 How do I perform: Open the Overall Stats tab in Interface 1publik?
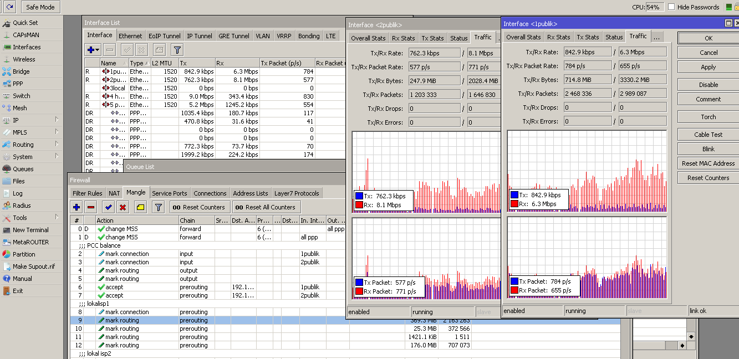point(523,37)
